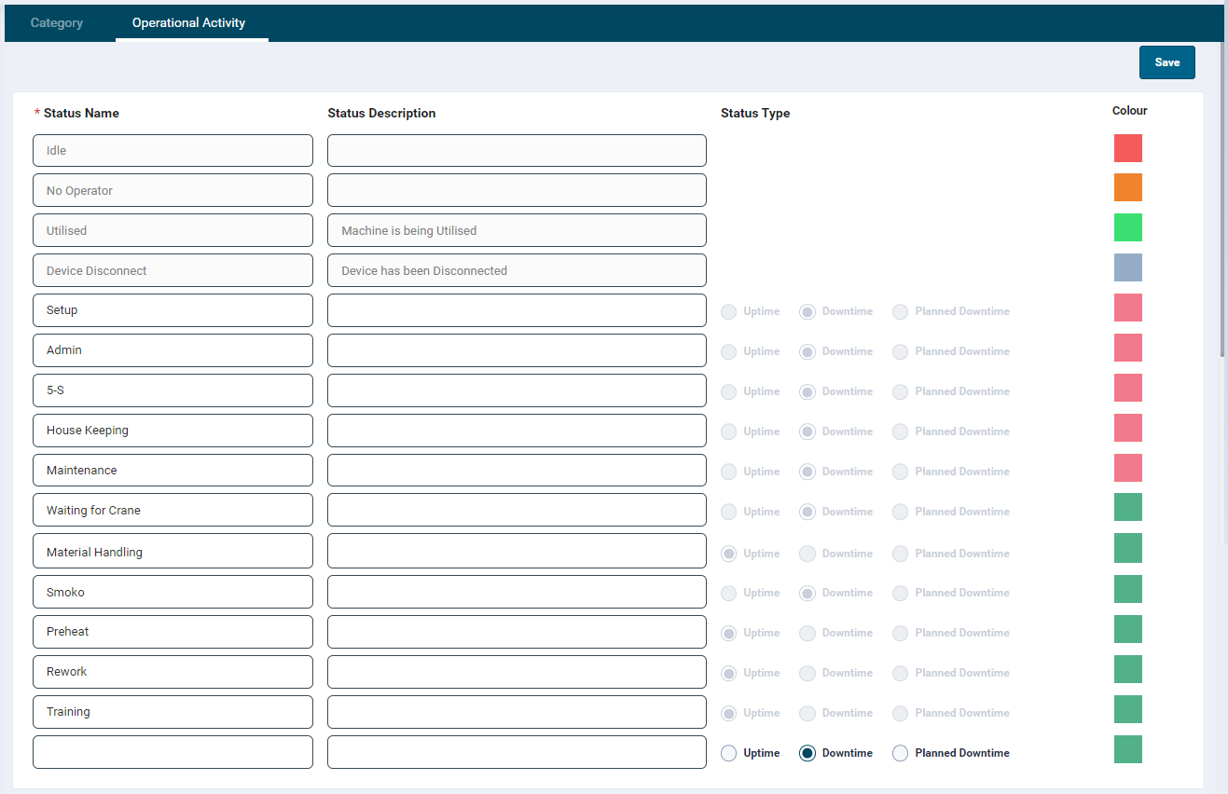This screenshot has width=1228, height=794.
Task: Click the green colour swatch for Utilised
Action: click(x=1127, y=227)
